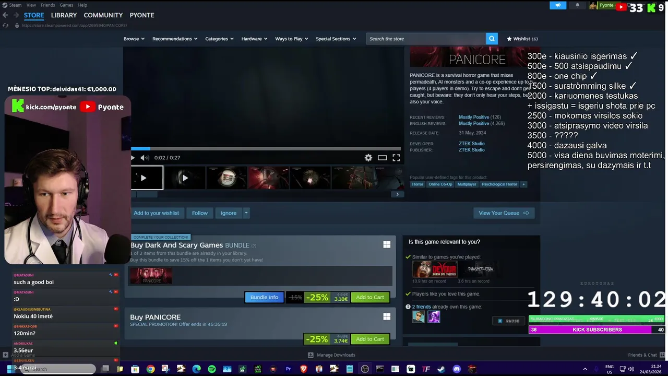Open the Friends menu
The width and height of the screenshot is (668, 376).
coord(47,5)
